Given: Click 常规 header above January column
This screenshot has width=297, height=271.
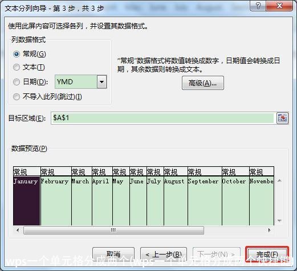Looking at the screenshot, I should point(27,172).
